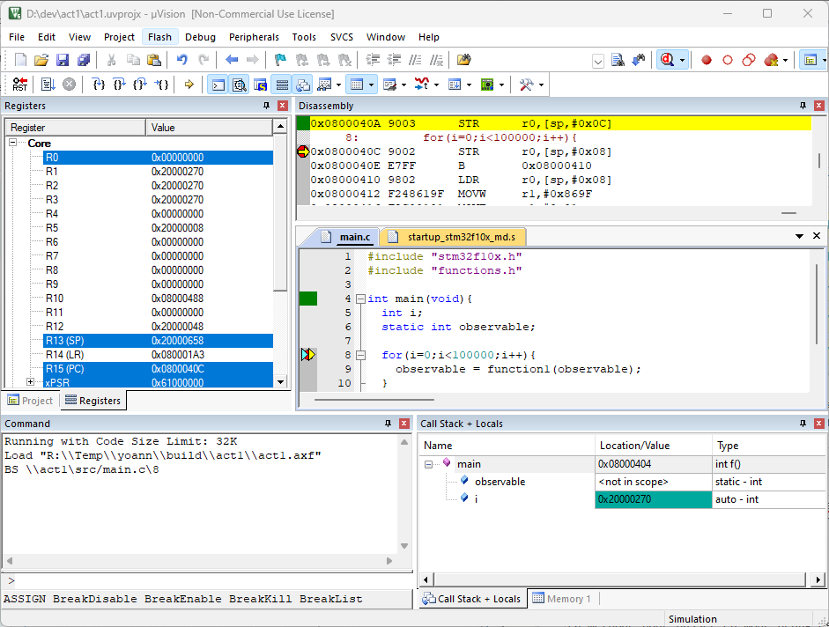This screenshot has width=829, height=627.
Task: Toggle the Command Window toolbar button
Action: coord(218,85)
